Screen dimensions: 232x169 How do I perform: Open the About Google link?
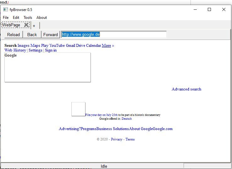coord(141,129)
